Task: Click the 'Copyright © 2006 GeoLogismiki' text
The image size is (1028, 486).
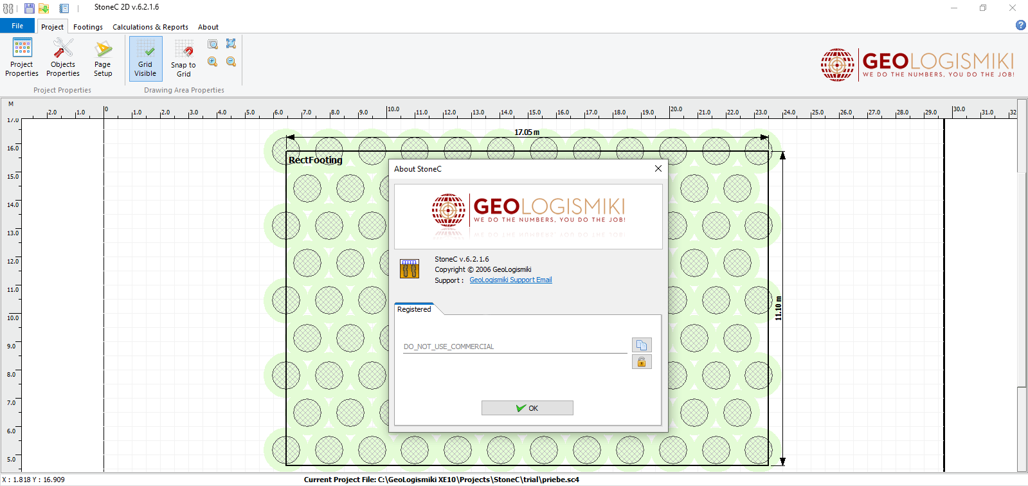Action: click(x=483, y=269)
